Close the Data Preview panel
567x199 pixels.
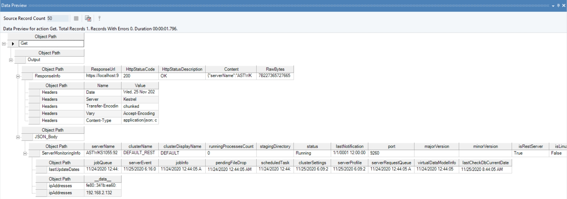click(x=563, y=6)
